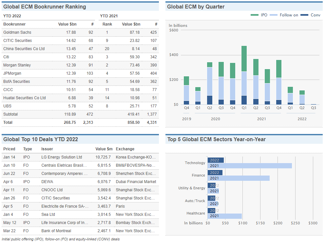The height and width of the screenshot is (244, 326).
Task: Click CICC bookrunner name
Action: coord(8,90)
